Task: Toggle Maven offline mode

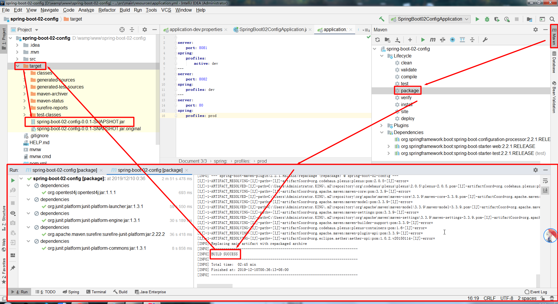Action: pyautogui.click(x=443, y=40)
